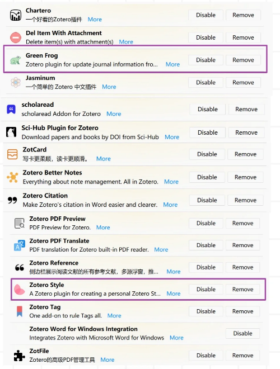
Task: Click the ZotCard orange card icon
Action: coord(12,154)
